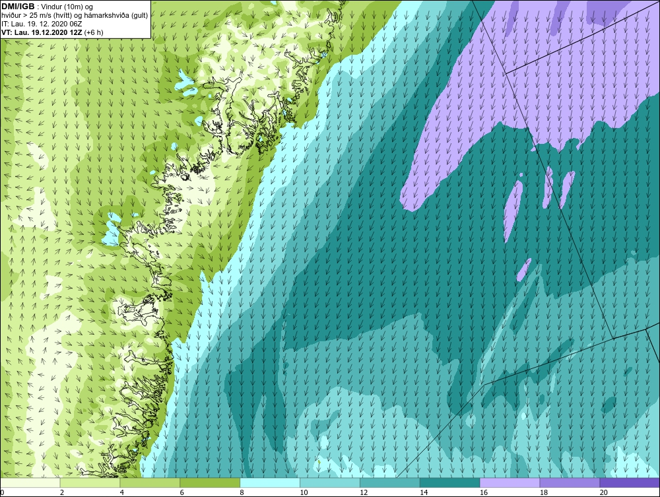Click the legend value '0'
The height and width of the screenshot is (497, 660).
2,492
